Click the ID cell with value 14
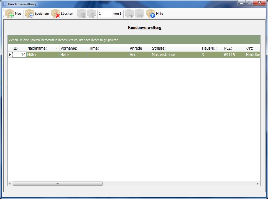Image resolution: width=268 pixels, height=199 pixels. coord(19,55)
